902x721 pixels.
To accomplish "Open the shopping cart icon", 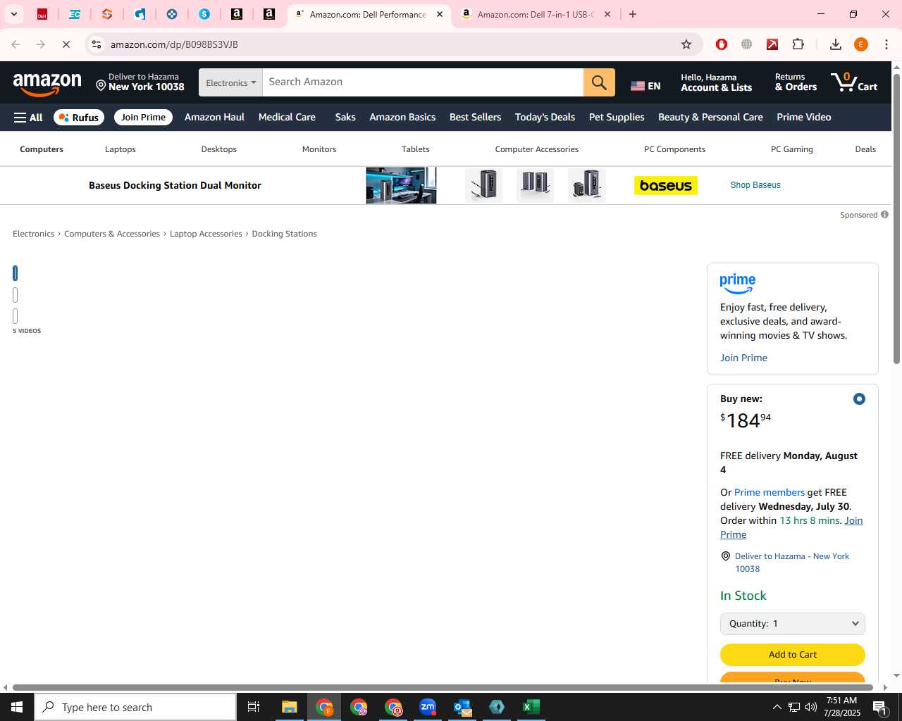I will (x=853, y=82).
